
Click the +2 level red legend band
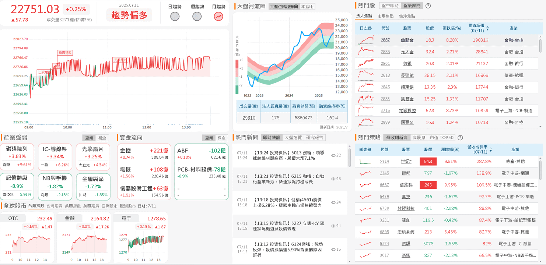[x=237, y=64]
